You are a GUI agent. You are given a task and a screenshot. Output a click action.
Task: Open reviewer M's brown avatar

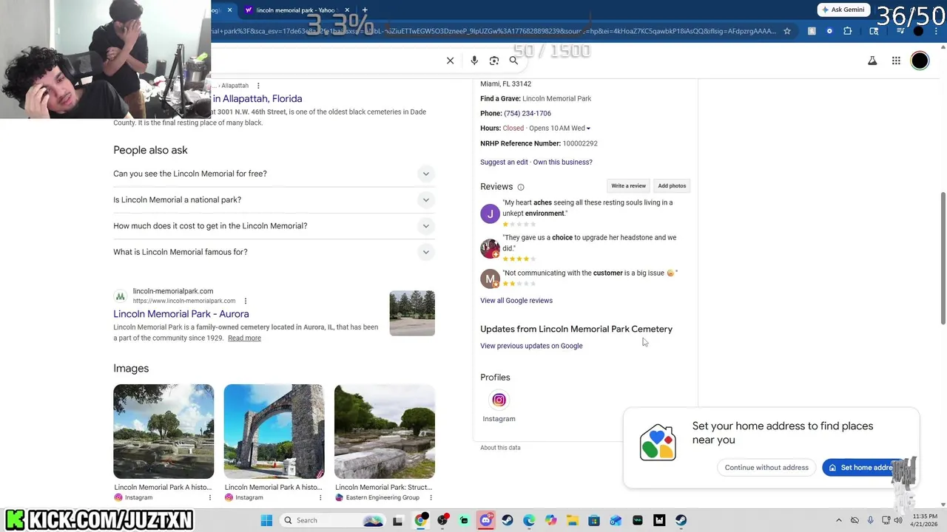(x=490, y=279)
